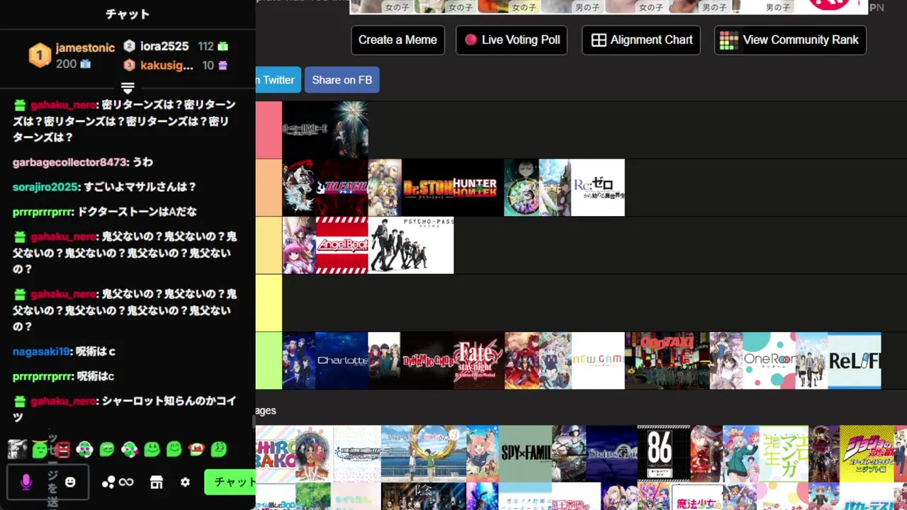The height and width of the screenshot is (510, 907).
Task: Click the message input box by the microphone
Action: click(x=47, y=482)
